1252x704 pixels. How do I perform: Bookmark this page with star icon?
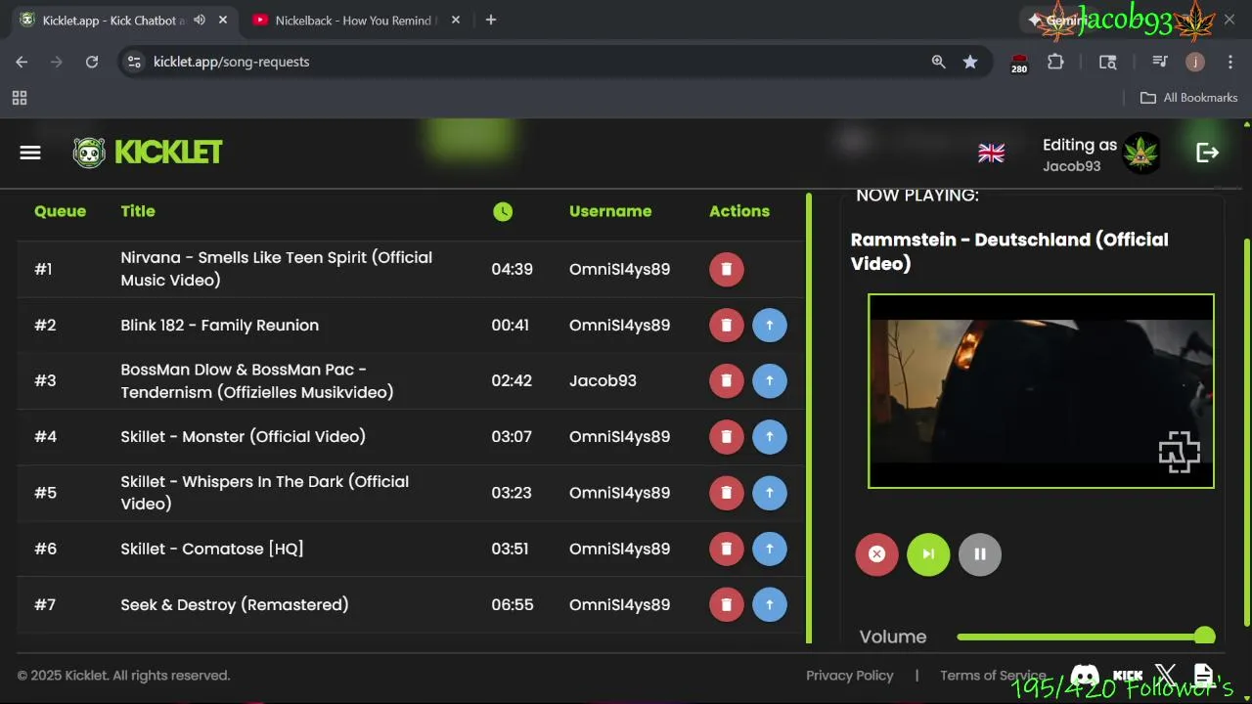[970, 62]
